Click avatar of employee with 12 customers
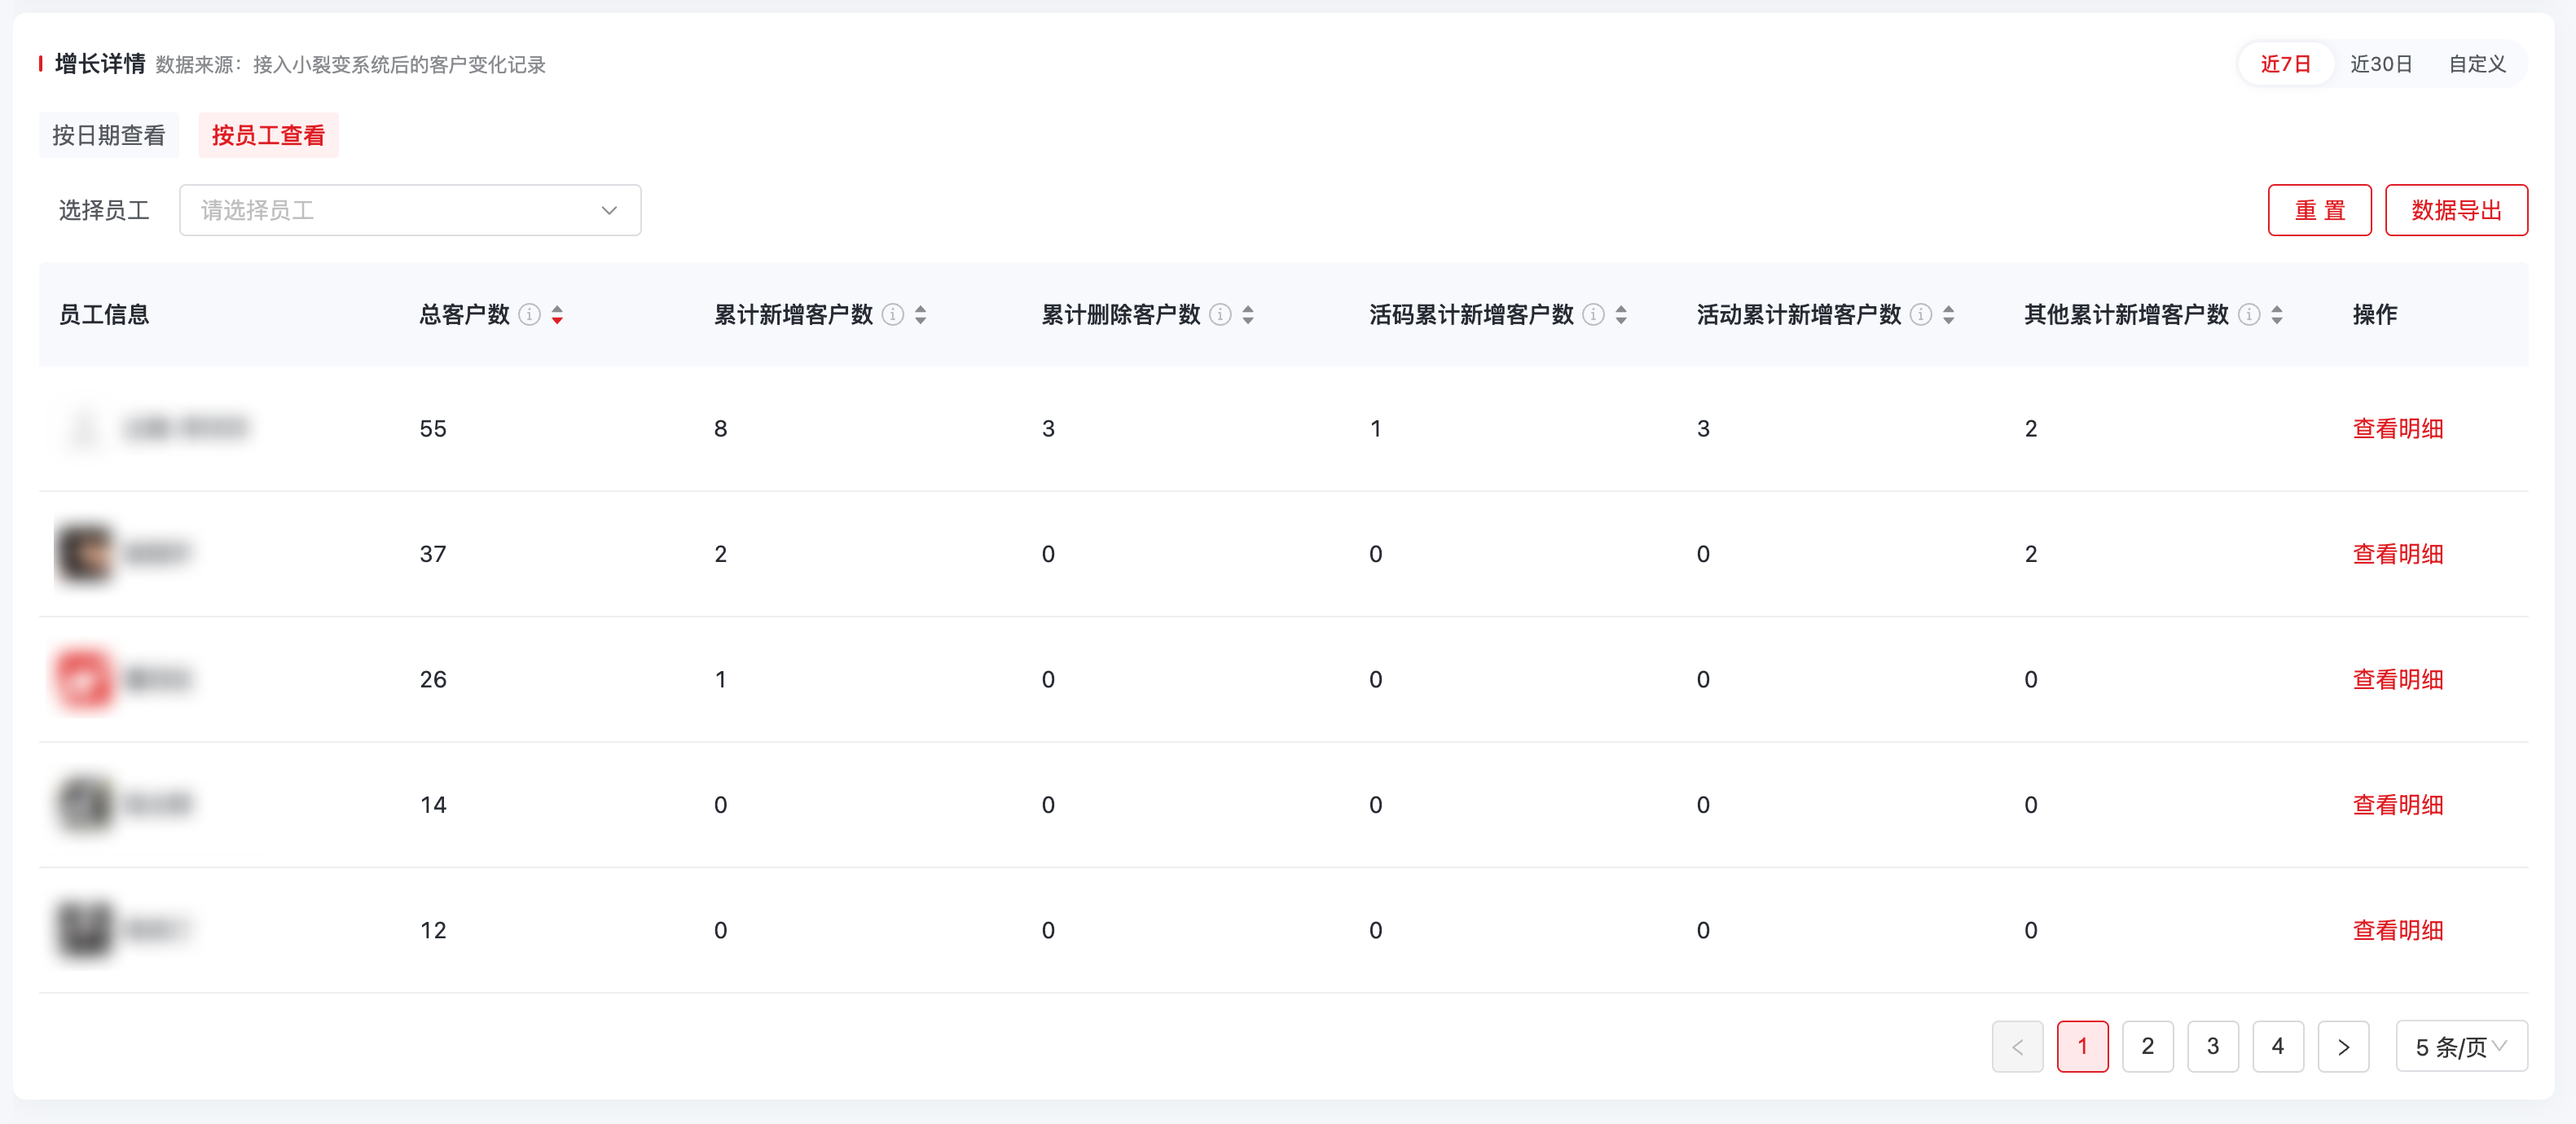The height and width of the screenshot is (1124, 2576). 84,930
